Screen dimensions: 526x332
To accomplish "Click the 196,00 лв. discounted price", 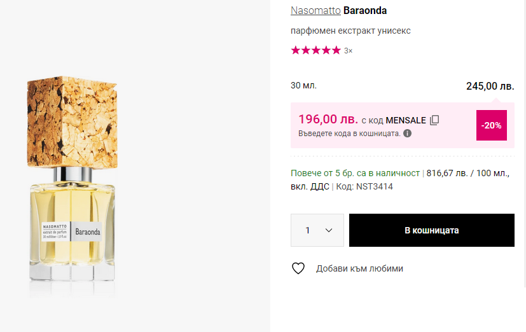I will 328,120.
